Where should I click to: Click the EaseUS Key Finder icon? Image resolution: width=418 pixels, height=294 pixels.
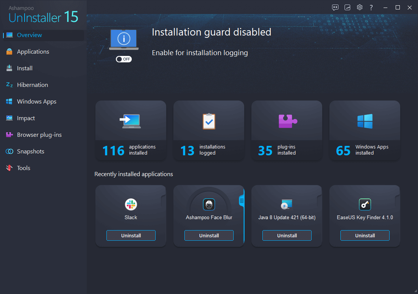pyautogui.click(x=365, y=204)
